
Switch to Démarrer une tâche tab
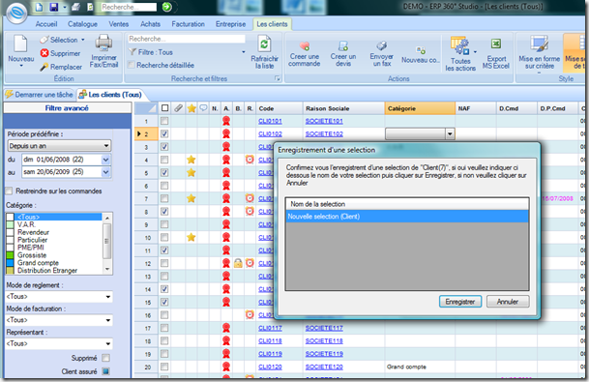pyautogui.click(x=40, y=95)
